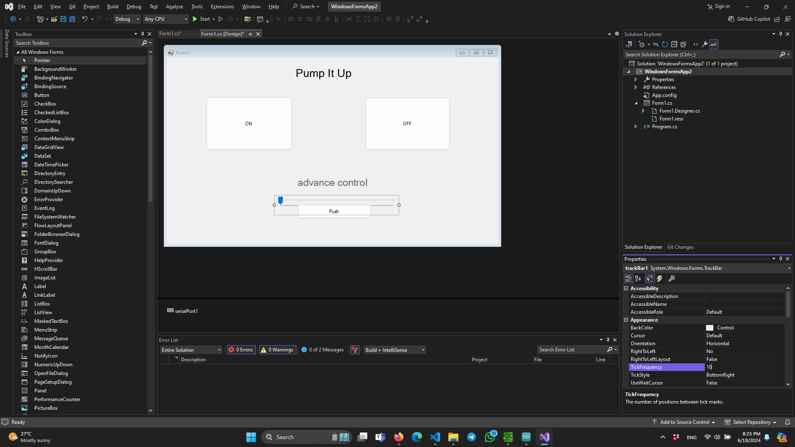
Task: Click Switch Views icon in Solution Explorer toolbar
Action: [x=629, y=44]
